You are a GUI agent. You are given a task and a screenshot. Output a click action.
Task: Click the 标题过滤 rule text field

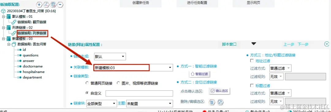click(306, 101)
